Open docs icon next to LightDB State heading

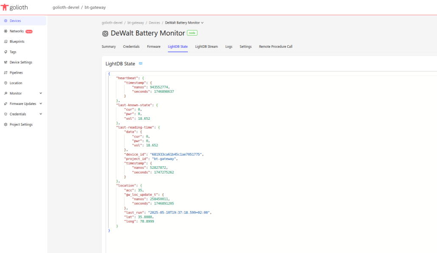click(141, 63)
